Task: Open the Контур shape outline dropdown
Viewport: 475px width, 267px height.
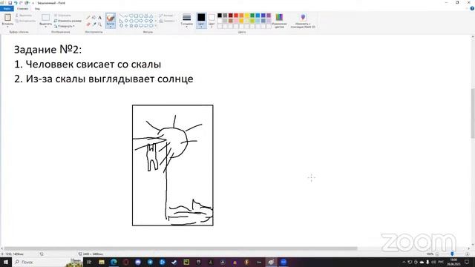Action: pos(167,16)
